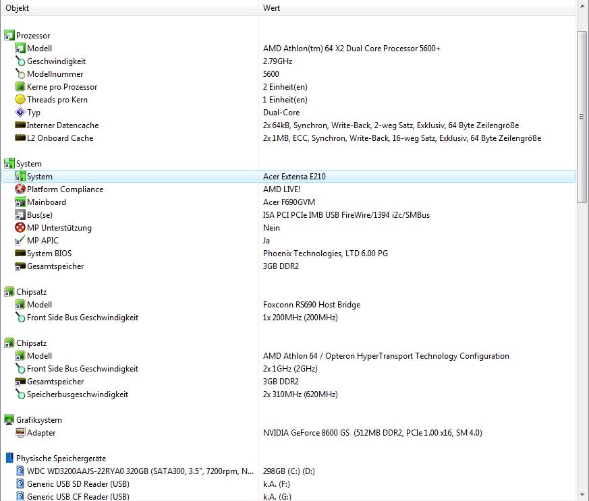Click the MP APIC checkmark icon

point(20,241)
